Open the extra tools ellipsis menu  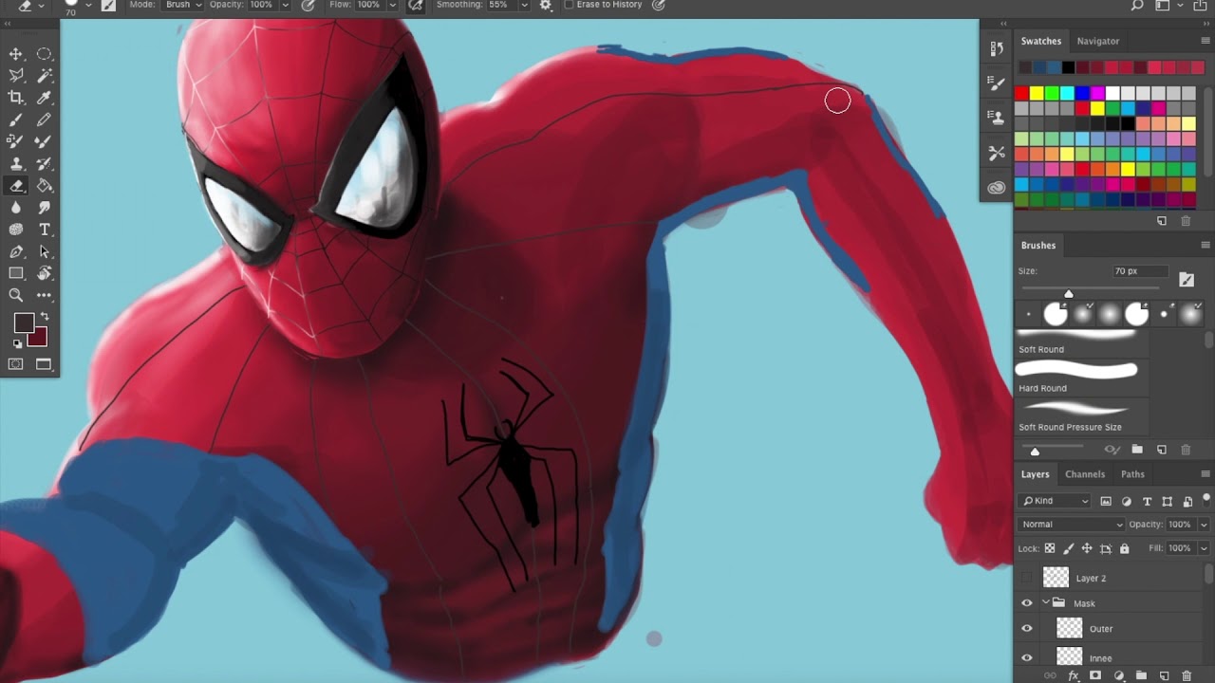point(45,296)
